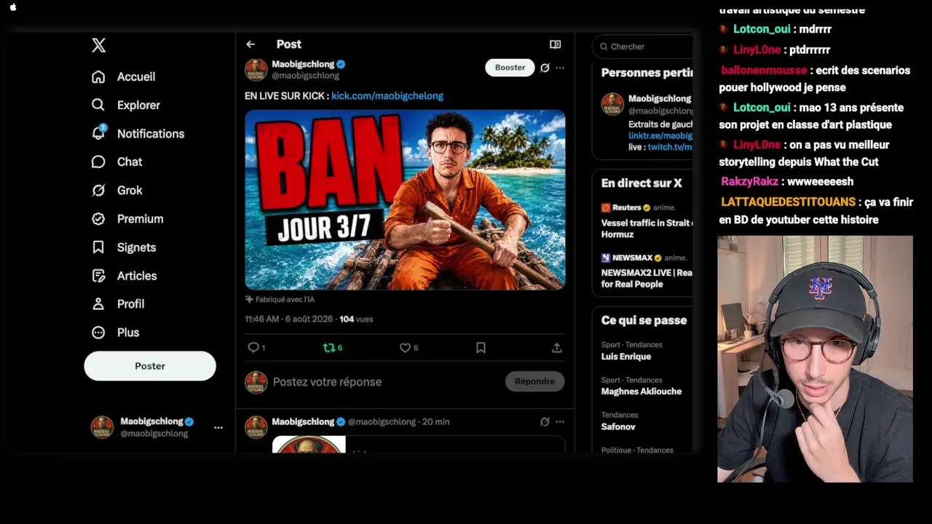Open Signets bookmarks list
Viewport: 932px width, 524px height.
[124, 247]
